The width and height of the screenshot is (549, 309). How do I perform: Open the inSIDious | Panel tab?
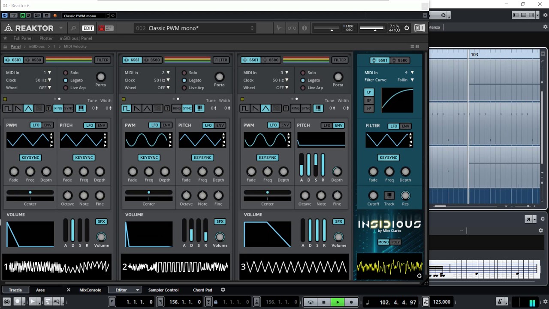[76, 38]
